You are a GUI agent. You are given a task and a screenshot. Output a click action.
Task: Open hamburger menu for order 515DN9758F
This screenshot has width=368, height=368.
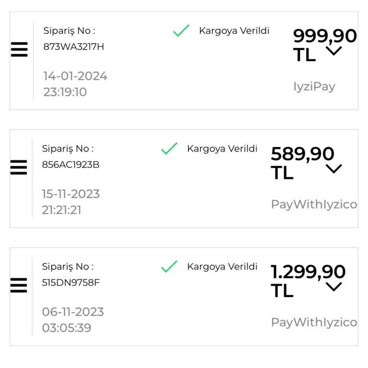(19, 285)
